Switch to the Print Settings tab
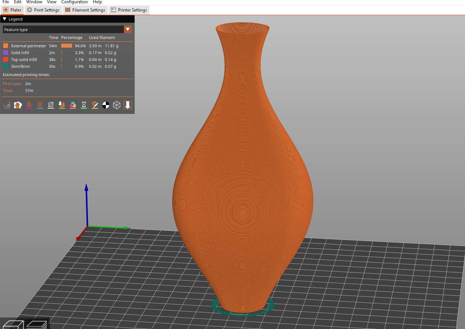 click(43, 10)
